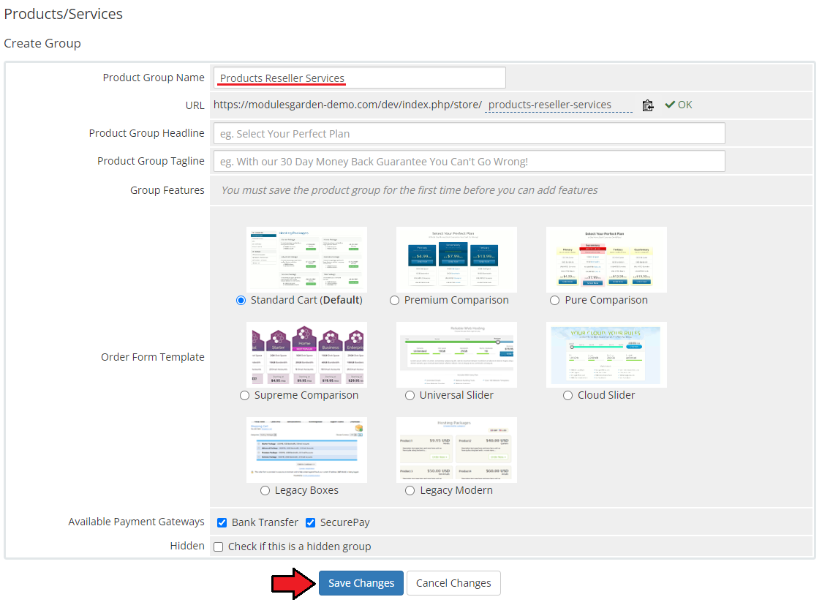Focus the Product Group Tagline field
The height and width of the screenshot is (616, 822).
coord(470,161)
